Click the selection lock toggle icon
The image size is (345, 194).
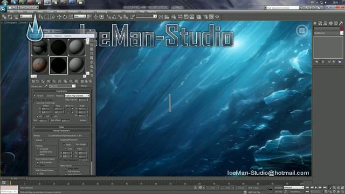(x=195, y=188)
